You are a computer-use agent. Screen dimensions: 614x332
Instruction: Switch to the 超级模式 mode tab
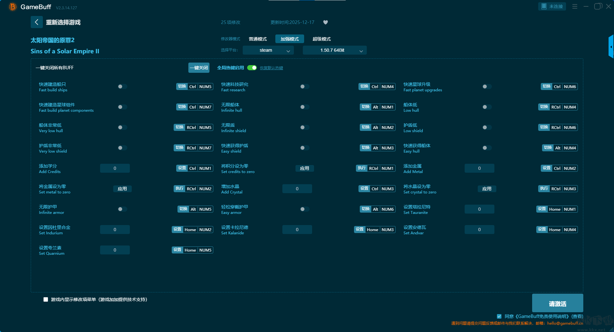321,39
